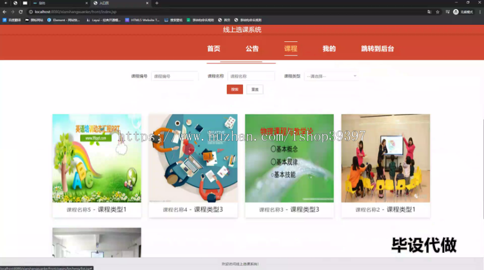This screenshot has height=270, width=484.
Task: Click the caption 课程名称4 - 课程类型3
Action: (193, 209)
